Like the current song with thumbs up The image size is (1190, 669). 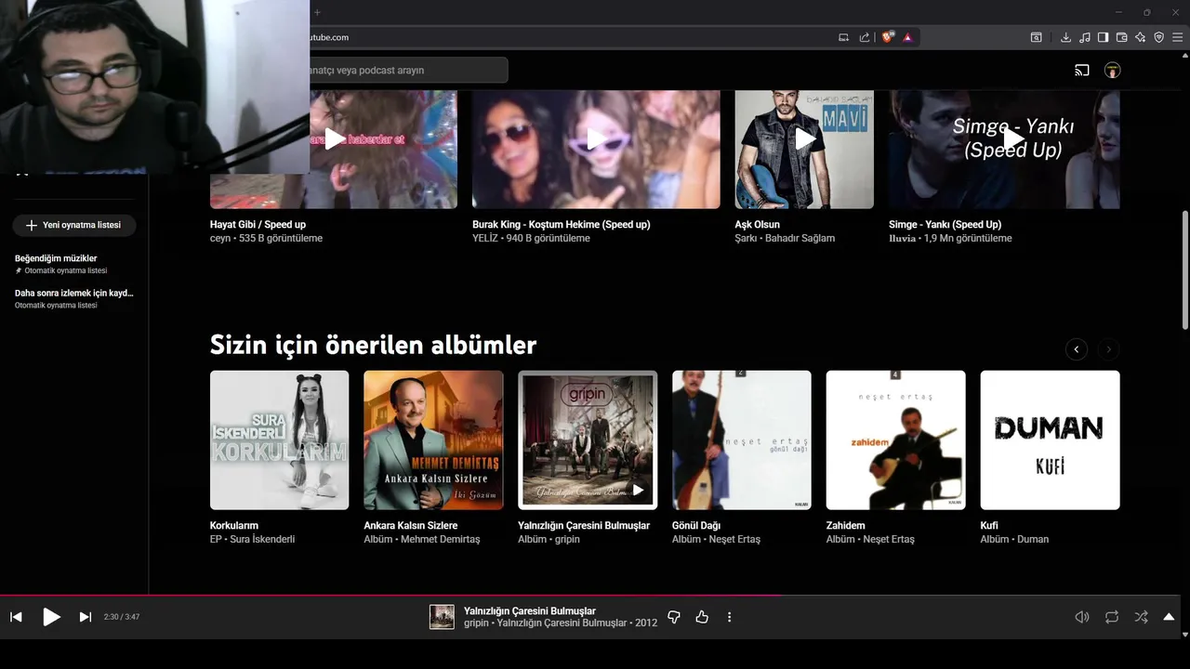[702, 617]
